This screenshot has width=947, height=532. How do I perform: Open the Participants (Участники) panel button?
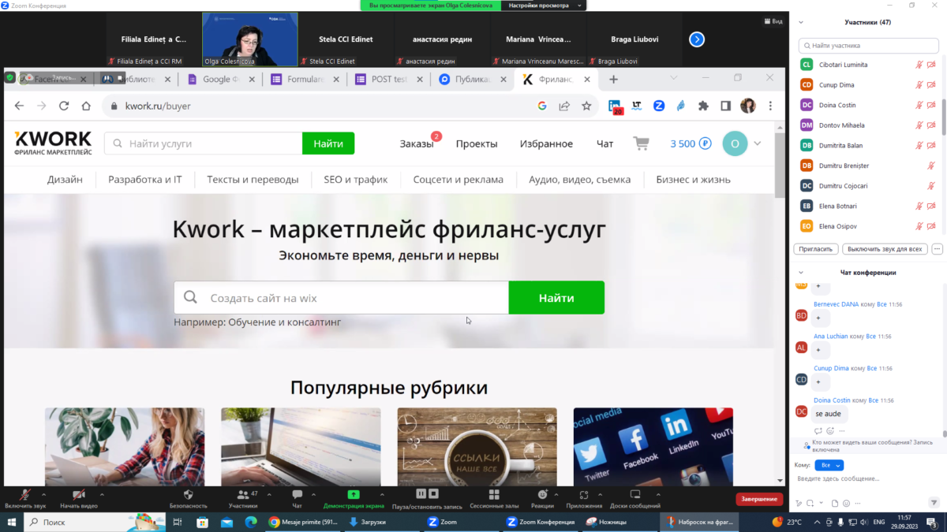click(243, 498)
